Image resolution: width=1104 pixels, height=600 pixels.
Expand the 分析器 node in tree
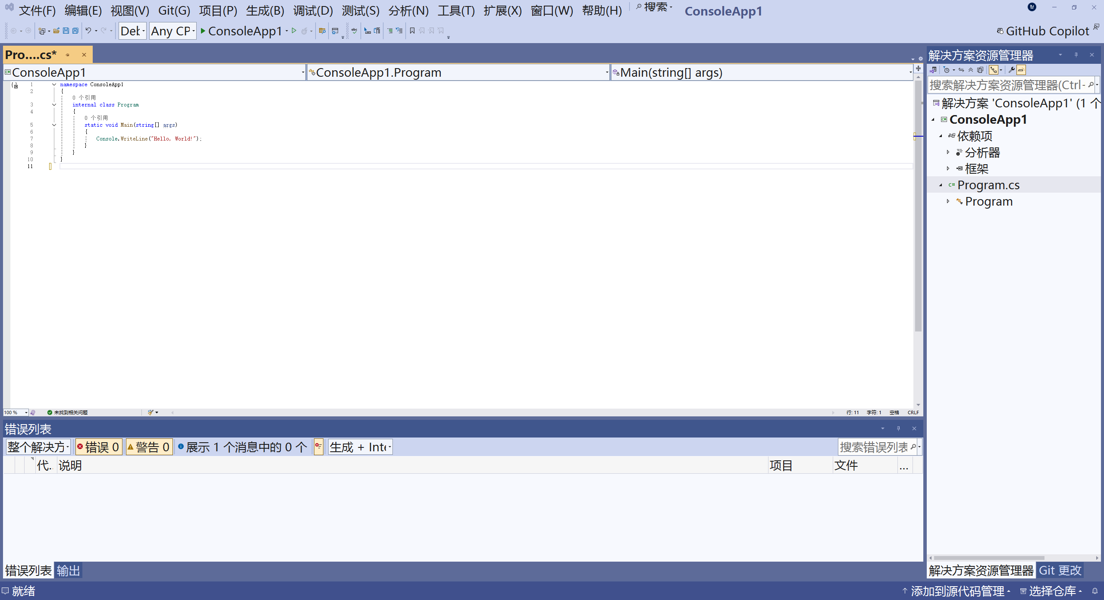click(x=948, y=152)
